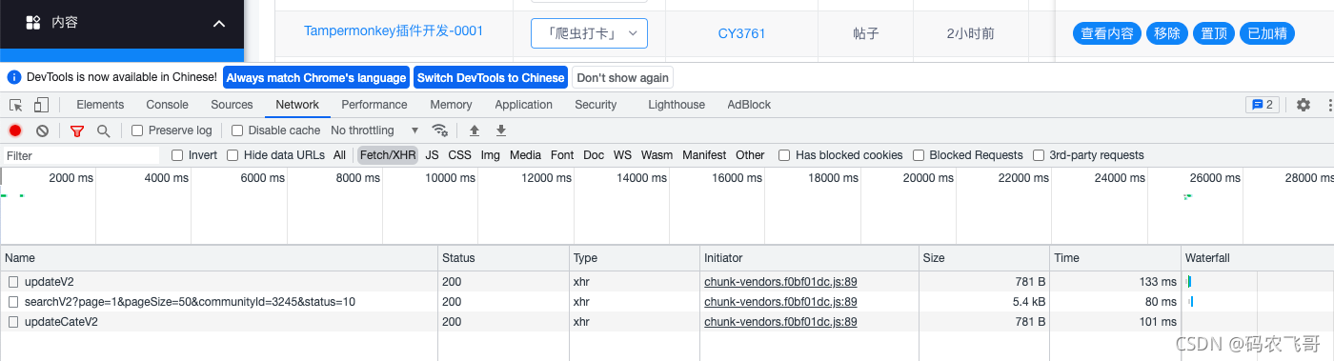
Task: Toggle the red filter funnel icon
Action: tap(77, 130)
